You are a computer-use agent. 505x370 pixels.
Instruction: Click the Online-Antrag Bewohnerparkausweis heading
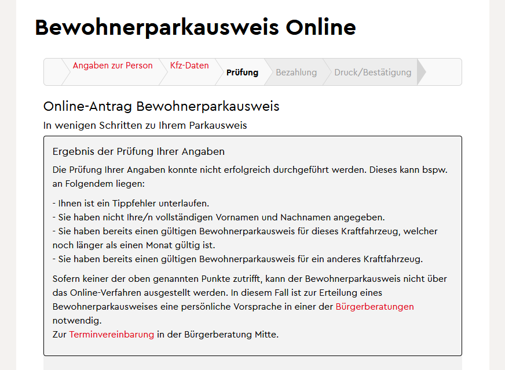(161, 107)
